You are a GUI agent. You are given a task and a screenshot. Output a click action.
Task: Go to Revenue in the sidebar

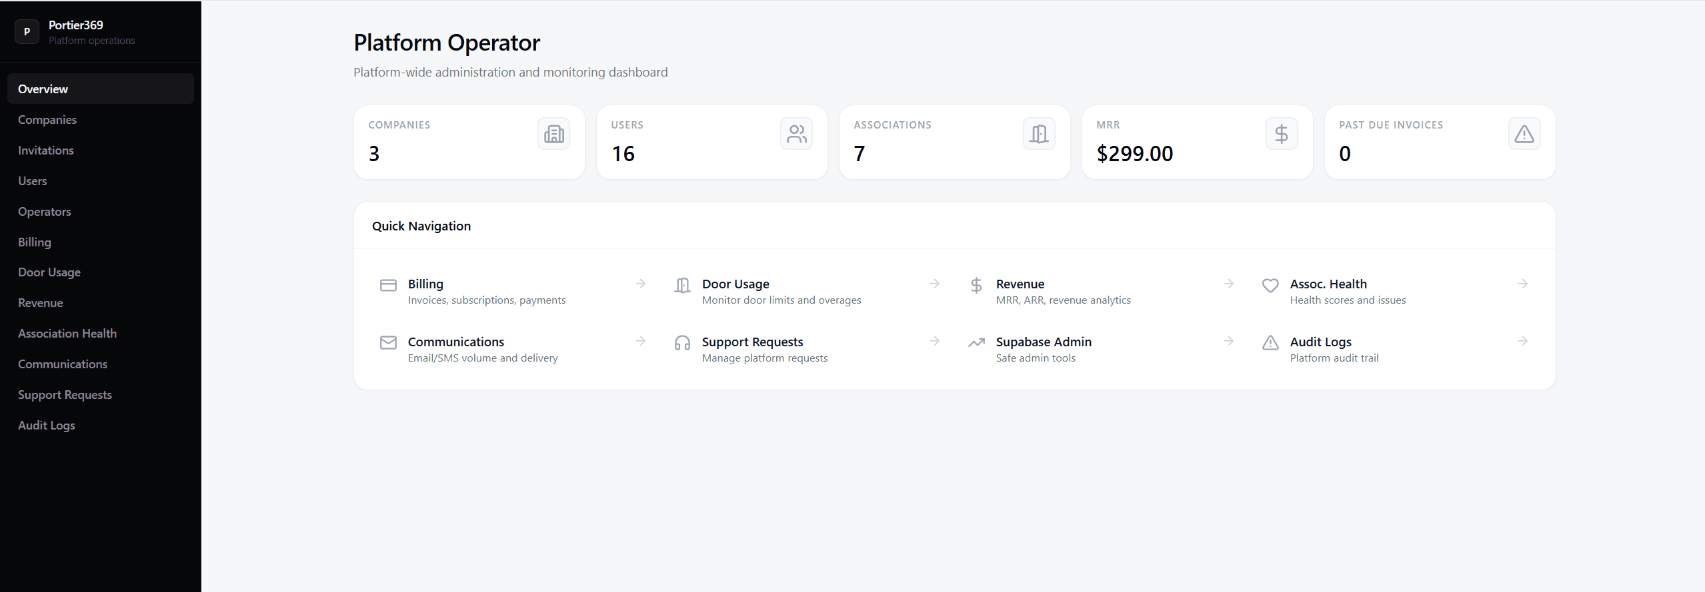tap(101, 302)
